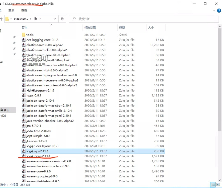Click scrollbar down arrow
Image resolution: width=222 pixels, height=188 pixels.
220,180
